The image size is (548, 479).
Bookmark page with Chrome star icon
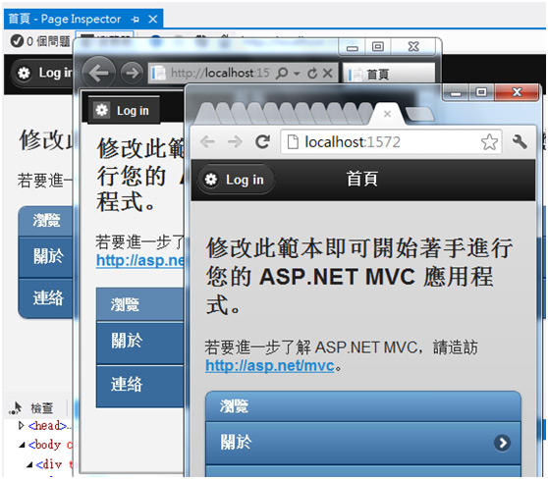[x=489, y=142]
